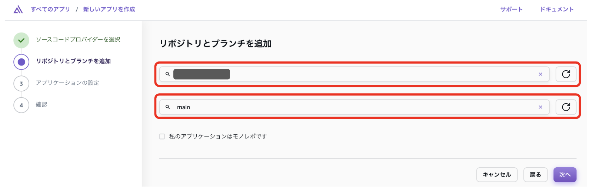Click the app logo in the header

18,9
